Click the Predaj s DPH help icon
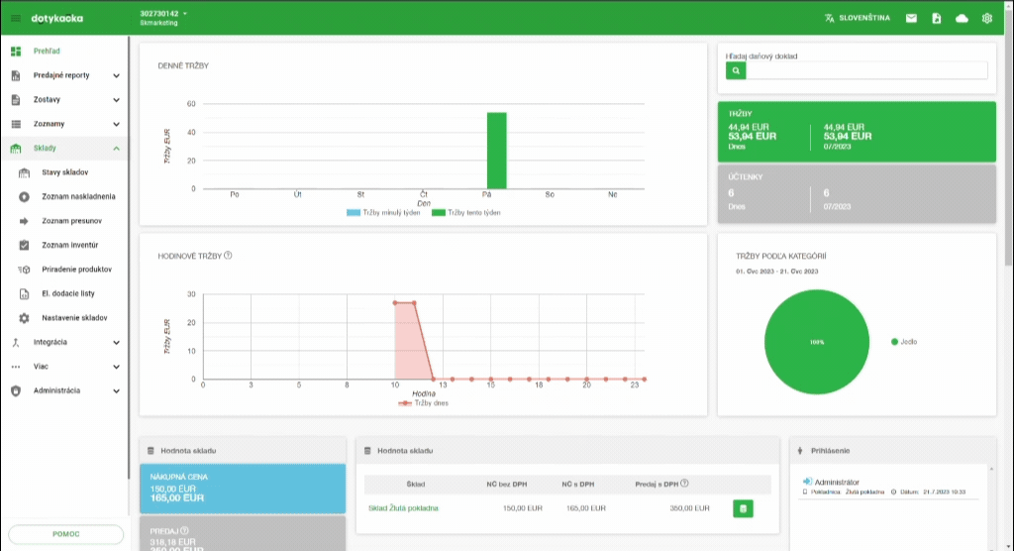Viewport: 1014px width, 551px height. (x=684, y=483)
